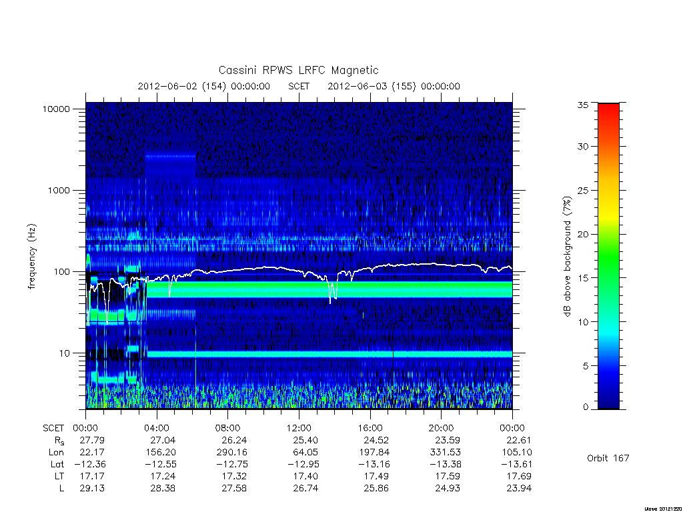Click the frequency (Hz) axis title

tap(32, 257)
